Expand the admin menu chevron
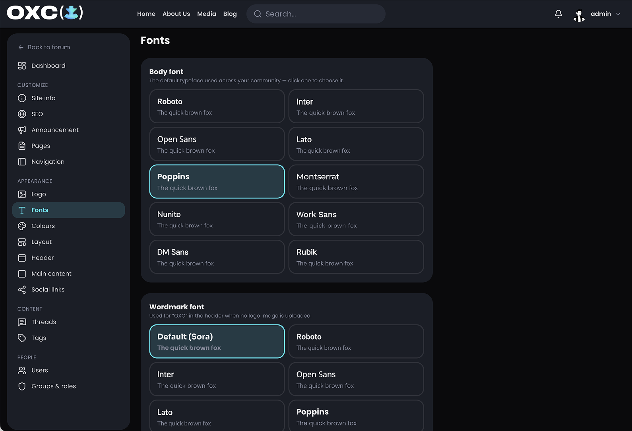 click(618, 14)
